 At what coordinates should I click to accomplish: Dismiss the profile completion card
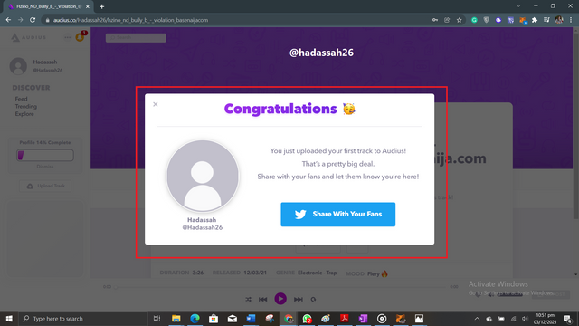[x=45, y=167]
